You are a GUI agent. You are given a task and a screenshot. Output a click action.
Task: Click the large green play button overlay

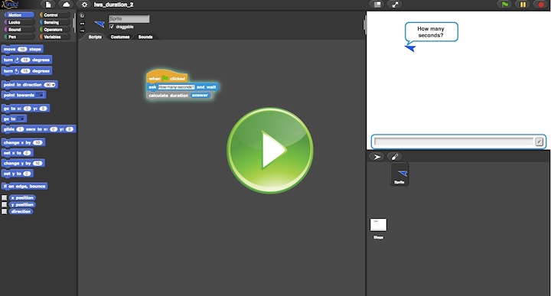point(270,150)
